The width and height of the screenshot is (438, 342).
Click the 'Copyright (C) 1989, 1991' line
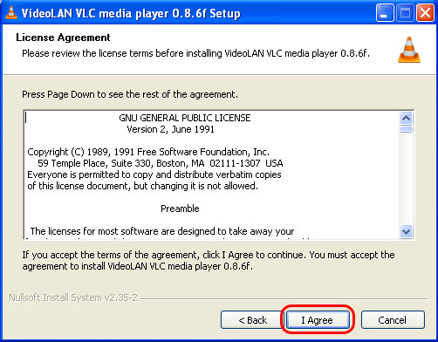148,152
